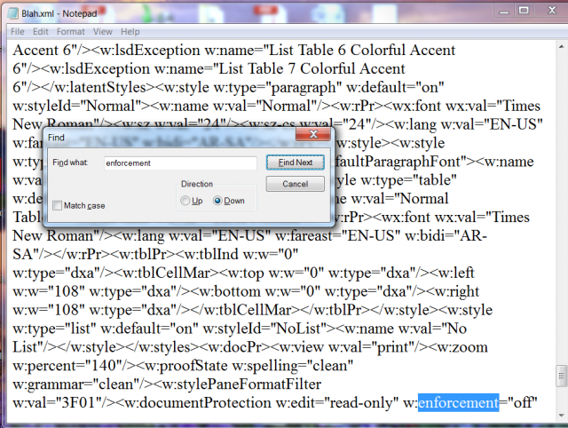
Task: Close the Find dialog with X
Action: click(313, 134)
